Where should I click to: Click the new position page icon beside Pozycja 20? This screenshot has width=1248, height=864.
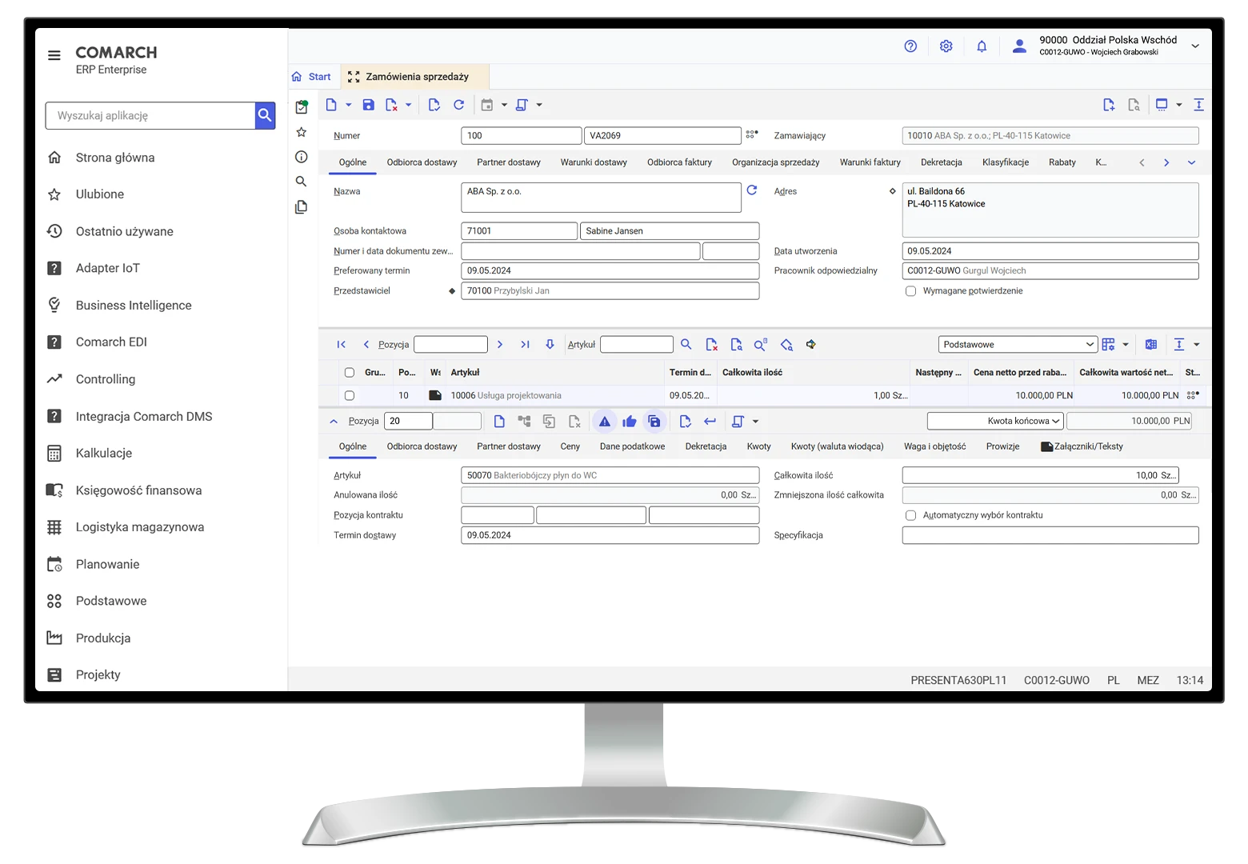click(x=499, y=422)
